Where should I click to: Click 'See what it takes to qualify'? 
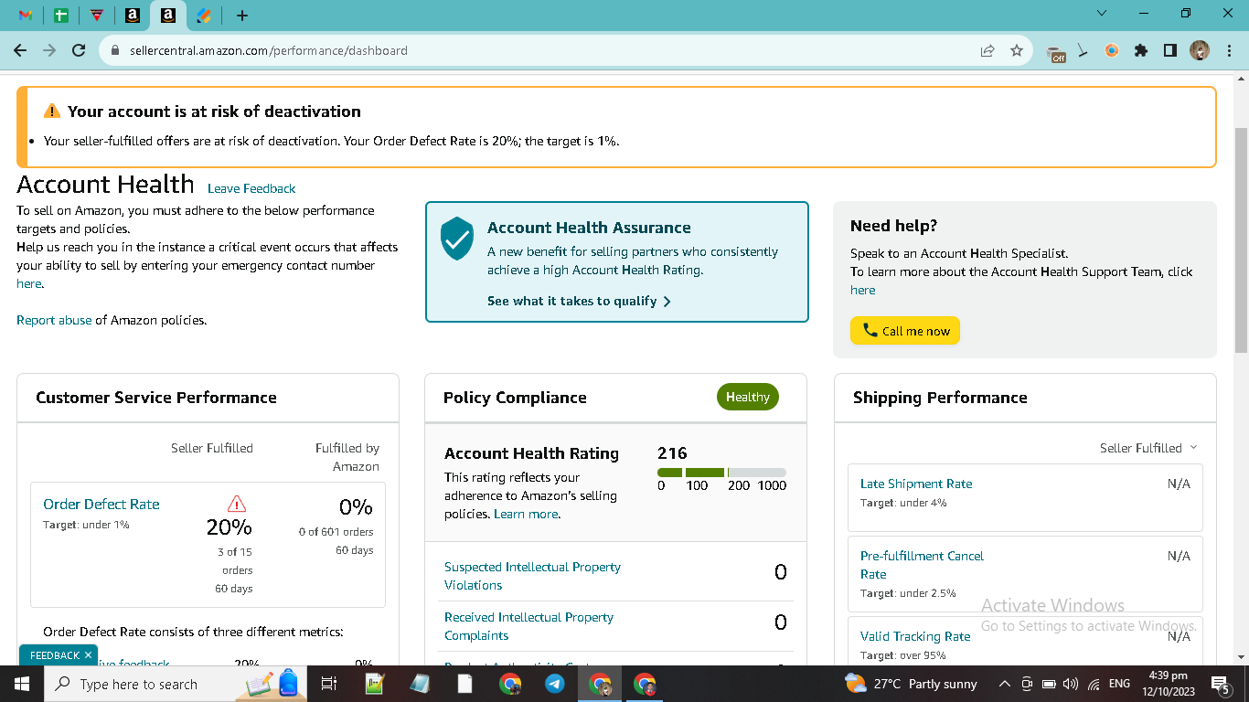click(580, 301)
